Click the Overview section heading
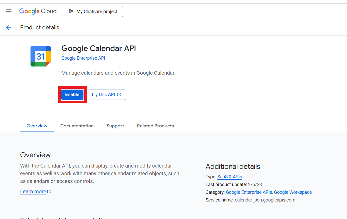The image size is (347, 219). (36, 155)
